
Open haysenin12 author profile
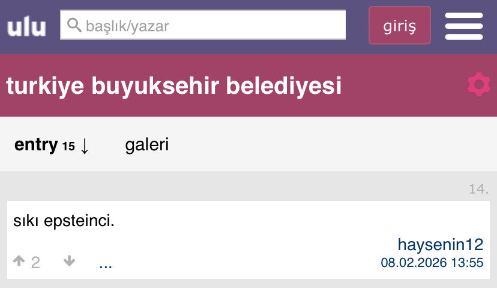tap(440, 244)
